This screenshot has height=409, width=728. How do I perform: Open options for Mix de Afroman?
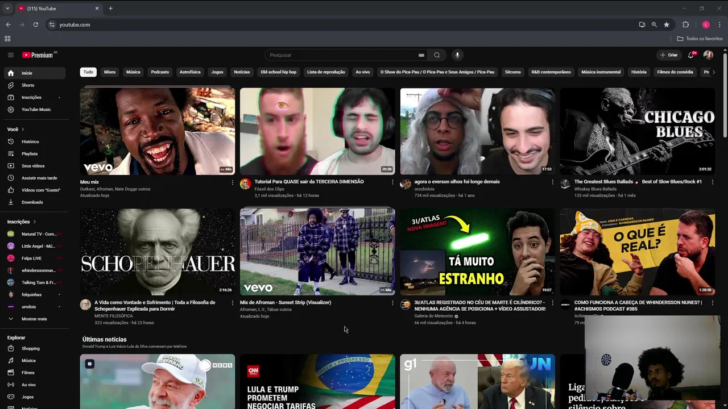392,303
